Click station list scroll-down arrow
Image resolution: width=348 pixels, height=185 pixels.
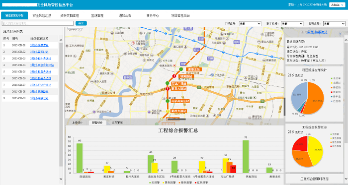coord(61,179)
